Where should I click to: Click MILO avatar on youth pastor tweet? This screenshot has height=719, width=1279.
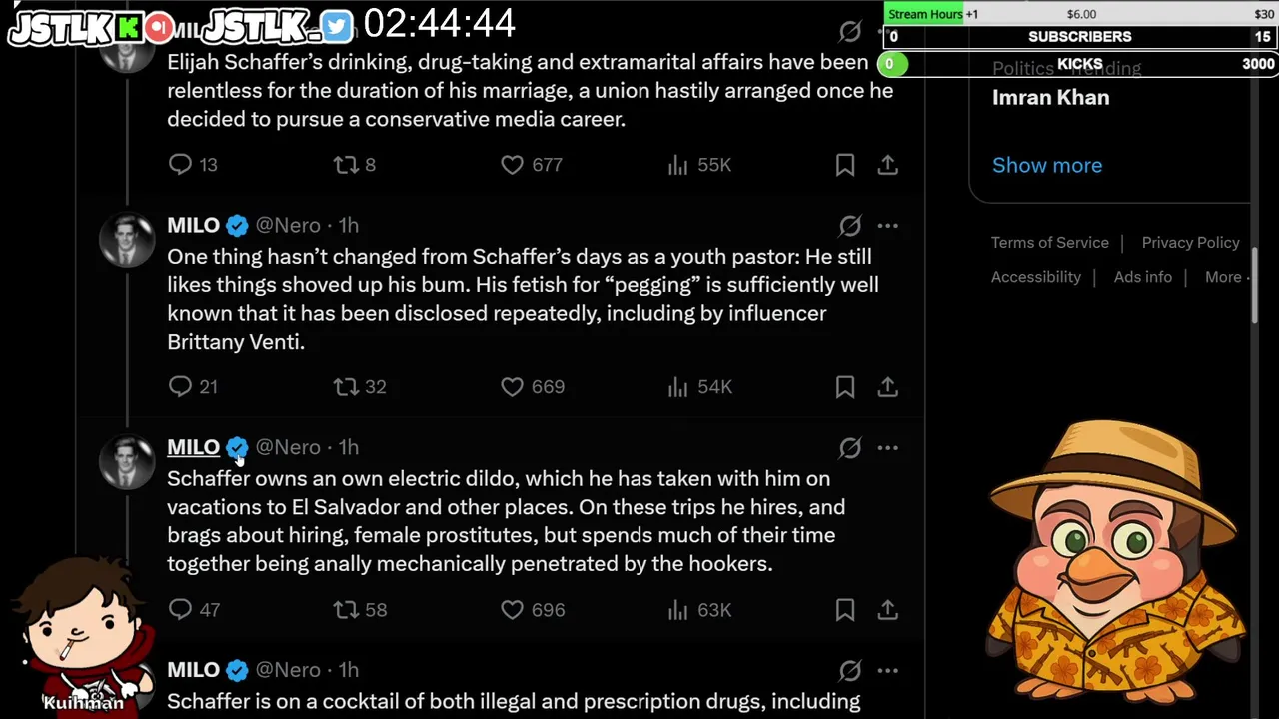(x=127, y=240)
